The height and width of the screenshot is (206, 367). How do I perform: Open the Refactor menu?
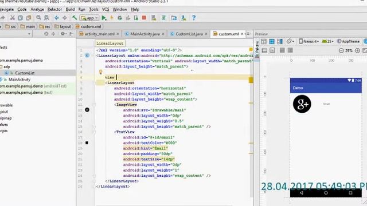pyautogui.click(x=54, y=9)
